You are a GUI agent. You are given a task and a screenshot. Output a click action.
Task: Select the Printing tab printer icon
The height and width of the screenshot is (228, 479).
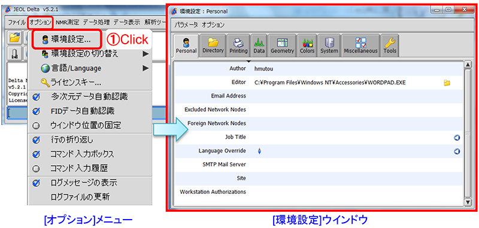coord(238,45)
